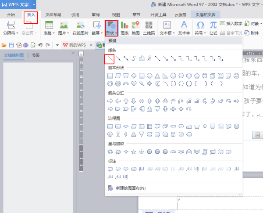Image resolution: width=263 pixels, height=213 pixels.
Task: Click 插入数字 button
Action: (x=231, y=24)
